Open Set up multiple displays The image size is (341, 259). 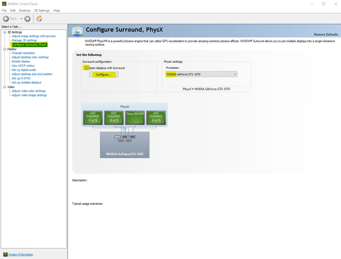(27, 82)
